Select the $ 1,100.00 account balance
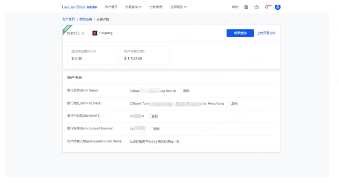 (x=133, y=59)
